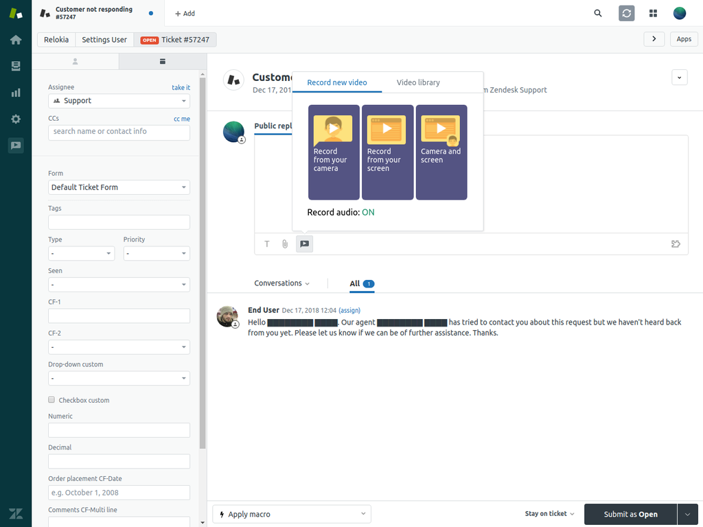Select Record from your camera option
Image resolution: width=703 pixels, height=527 pixels.
(x=334, y=152)
